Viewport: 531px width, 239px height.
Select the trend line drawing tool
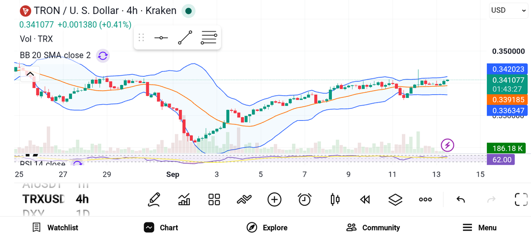point(185,37)
